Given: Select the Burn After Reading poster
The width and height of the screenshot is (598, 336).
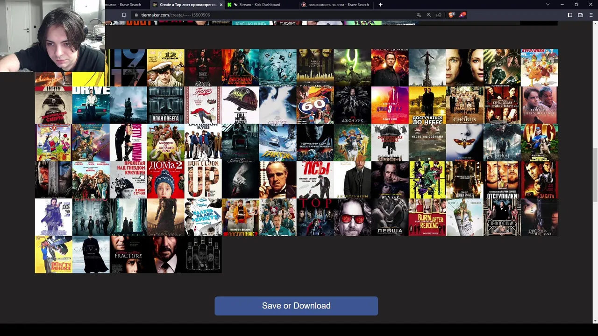Looking at the screenshot, I should (427, 217).
